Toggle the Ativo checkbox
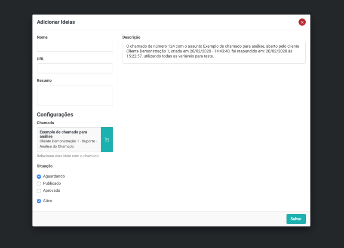Viewport: 344px width, 248px height. tap(39, 201)
